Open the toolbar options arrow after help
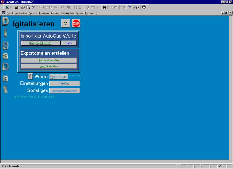Viewport: 233px width, 169px height. (148, 8)
